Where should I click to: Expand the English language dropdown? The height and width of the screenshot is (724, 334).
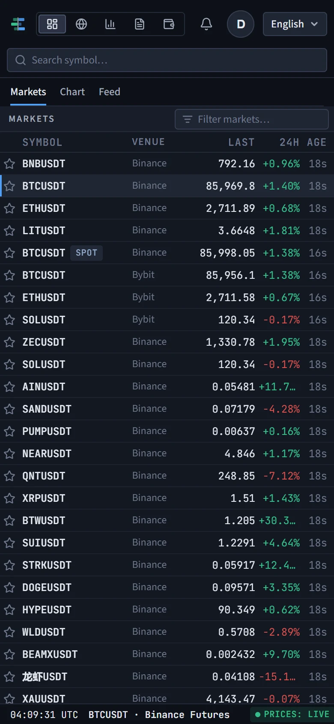tap(295, 24)
